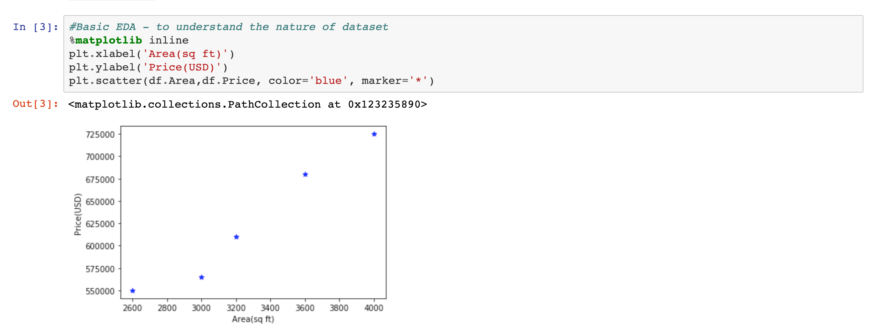This screenshot has height=328, width=873.
Task: Click the PathCollection output text
Action: click(x=248, y=104)
